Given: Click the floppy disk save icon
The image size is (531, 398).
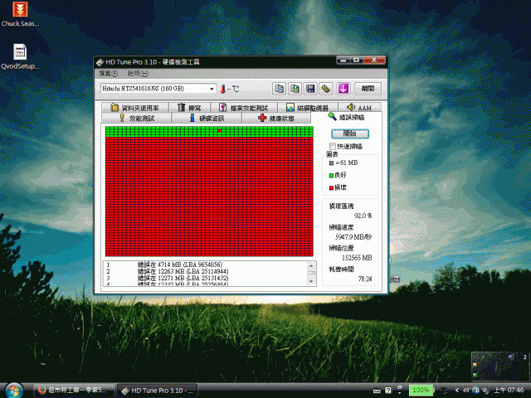Looking at the screenshot, I should [310, 89].
